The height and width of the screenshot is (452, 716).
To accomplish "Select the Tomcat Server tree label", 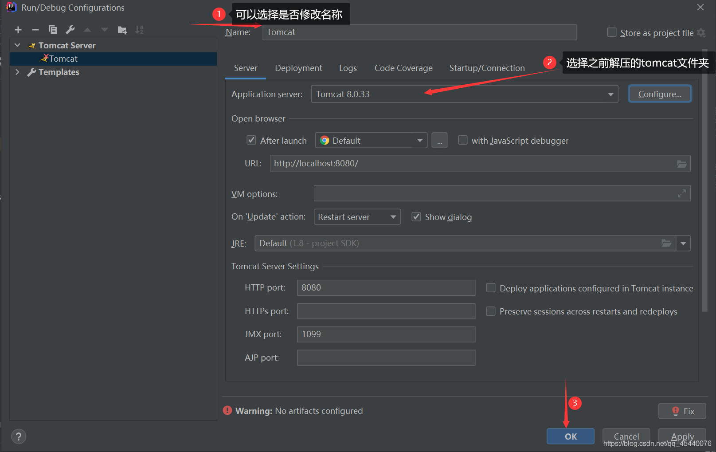I will point(67,45).
